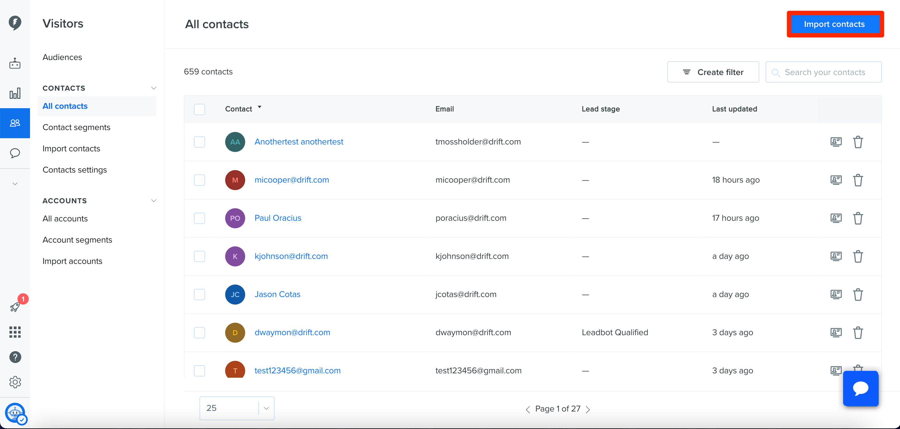Open the blue chat widget bubble

coord(861,388)
